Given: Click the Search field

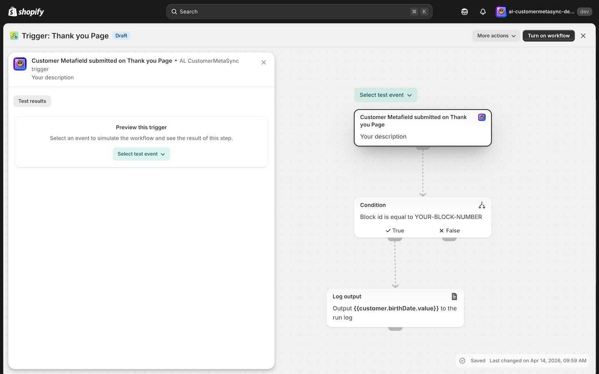Looking at the screenshot, I should 299,12.
